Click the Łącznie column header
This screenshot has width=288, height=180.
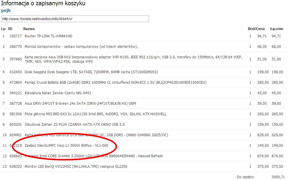pyautogui.click(x=277, y=29)
